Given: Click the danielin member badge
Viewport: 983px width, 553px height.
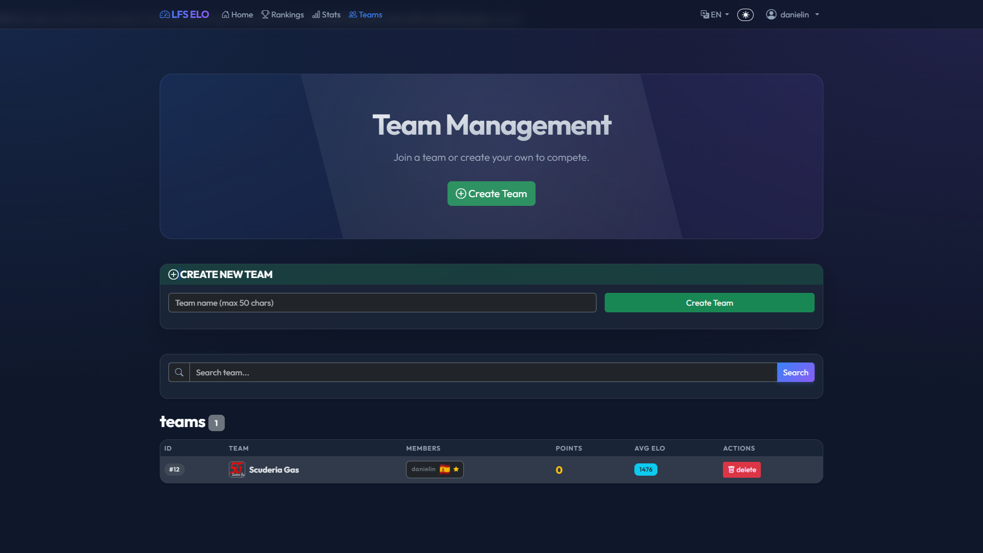Looking at the screenshot, I should pos(423,469).
